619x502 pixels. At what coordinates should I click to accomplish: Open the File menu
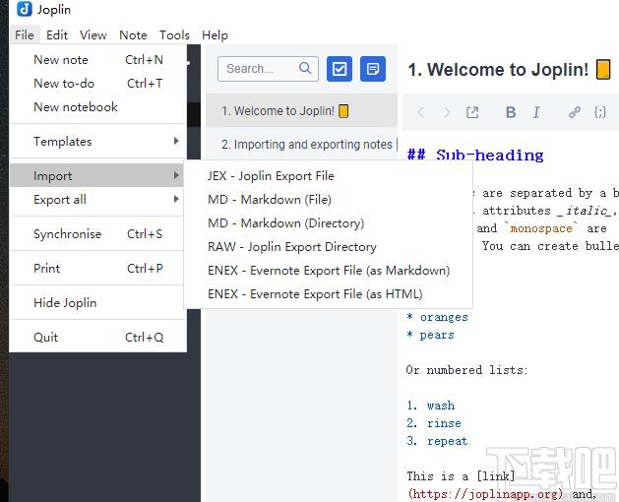(25, 35)
